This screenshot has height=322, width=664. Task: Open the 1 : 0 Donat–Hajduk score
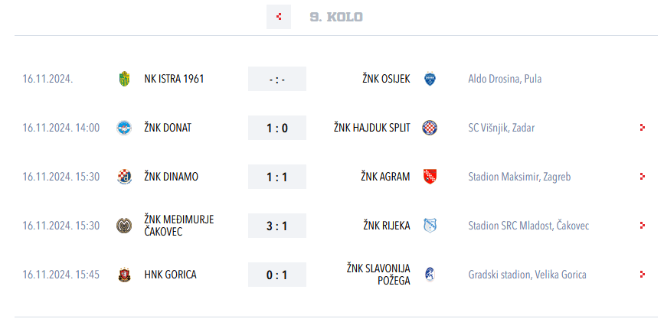coord(277,128)
